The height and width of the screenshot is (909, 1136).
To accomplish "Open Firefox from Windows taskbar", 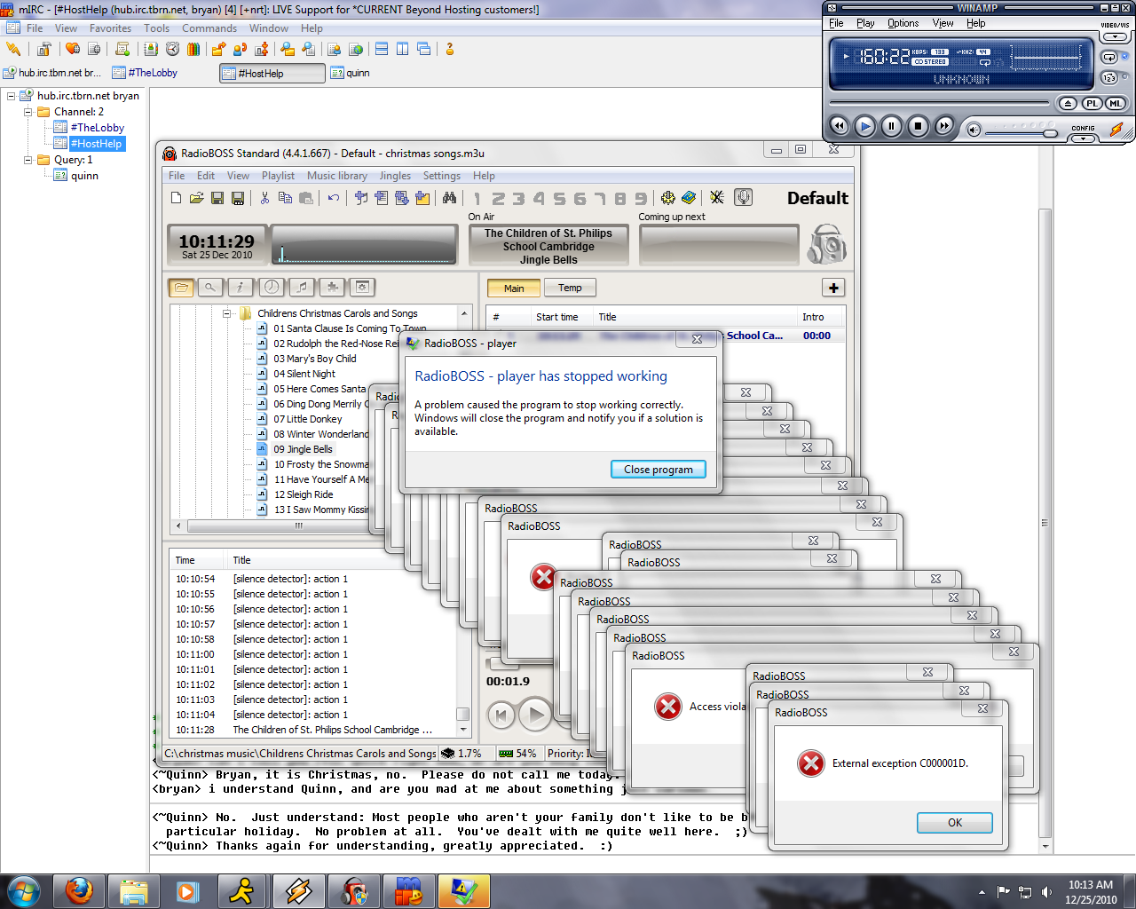I will (79, 890).
